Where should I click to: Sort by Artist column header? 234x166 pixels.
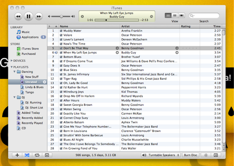tap(150, 26)
